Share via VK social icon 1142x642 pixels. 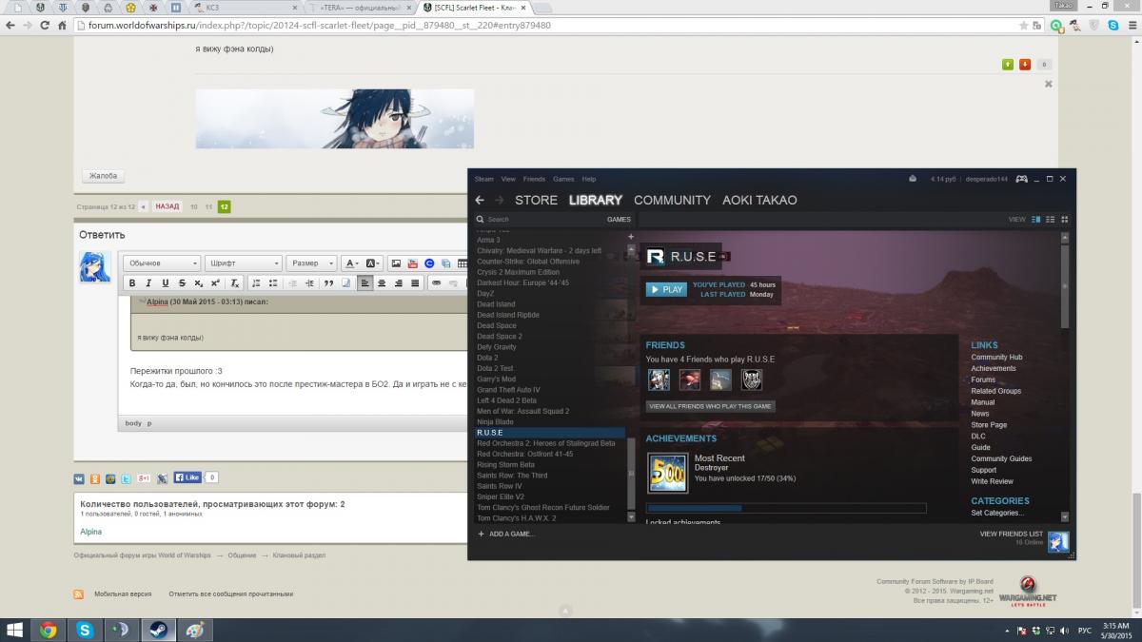coord(79,477)
